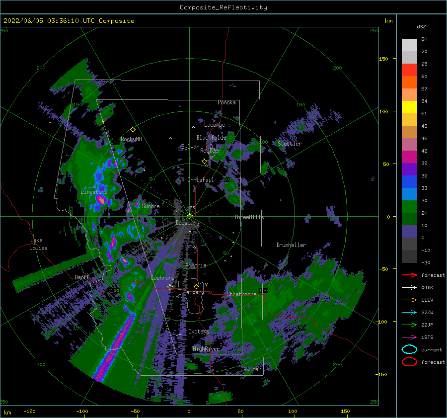Click the Blackfalds label

coord(211,138)
